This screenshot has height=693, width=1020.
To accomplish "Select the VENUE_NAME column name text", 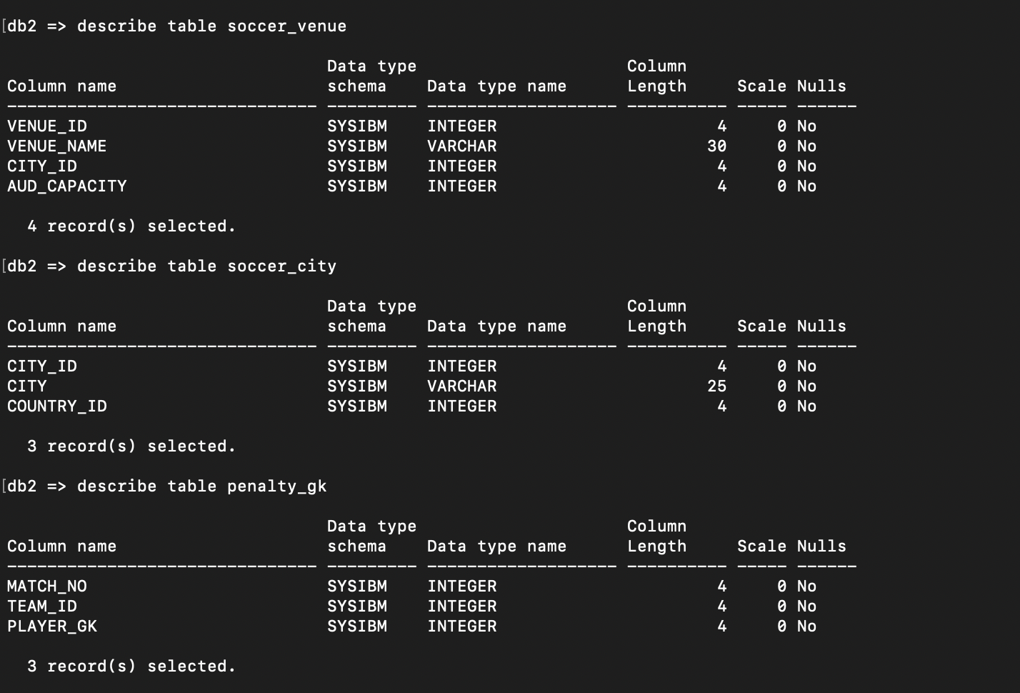I will click(56, 146).
